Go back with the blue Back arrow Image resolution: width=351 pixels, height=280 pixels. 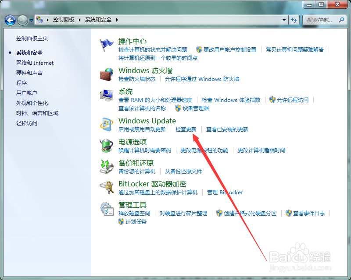click(x=10, y=20)
